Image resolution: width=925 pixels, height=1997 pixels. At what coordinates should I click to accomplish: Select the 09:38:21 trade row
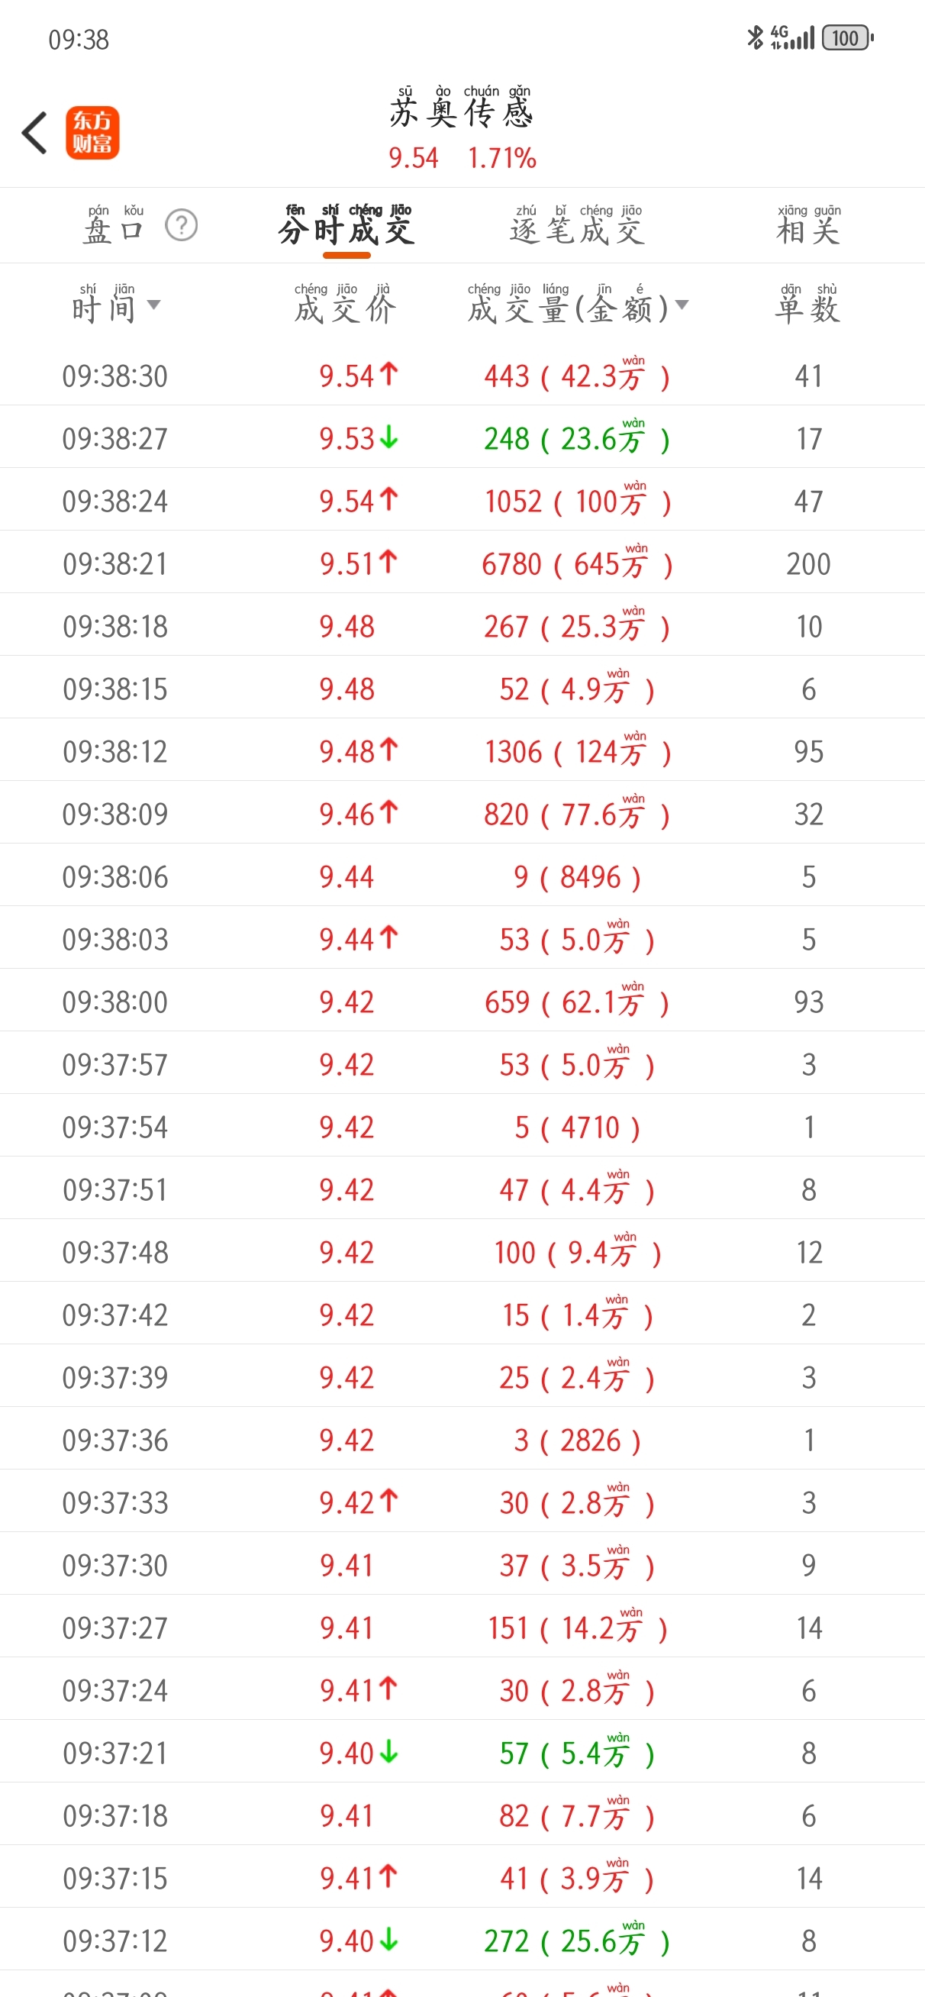click(x=462, y=563)
